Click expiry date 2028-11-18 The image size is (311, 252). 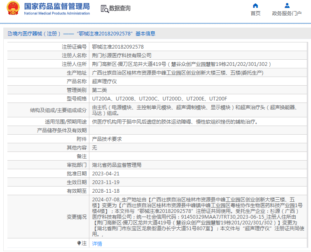pyautogui.click(x=106, y=191)
